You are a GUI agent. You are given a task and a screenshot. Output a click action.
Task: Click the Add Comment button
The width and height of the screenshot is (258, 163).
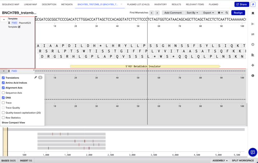173,12
